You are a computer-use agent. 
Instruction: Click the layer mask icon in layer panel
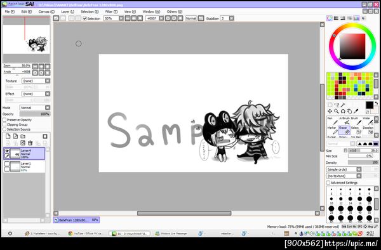click(x=45, y=136)
